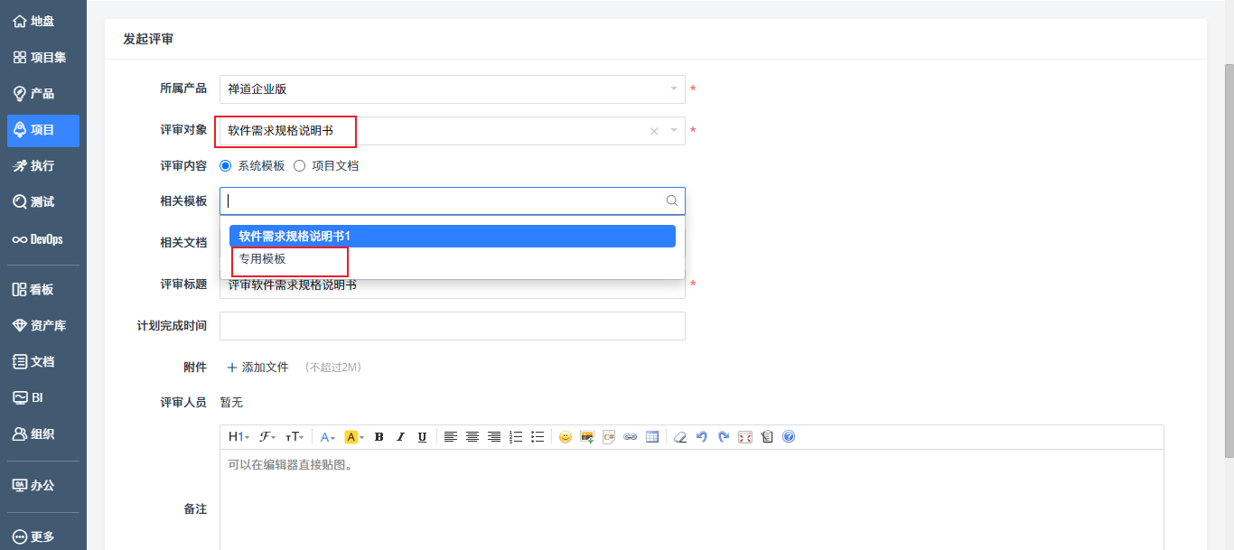The width and height of the screenshot is (1234, 550).
Task: Toggle bold formatting in editor toolbar
Action: click(379, 437)
